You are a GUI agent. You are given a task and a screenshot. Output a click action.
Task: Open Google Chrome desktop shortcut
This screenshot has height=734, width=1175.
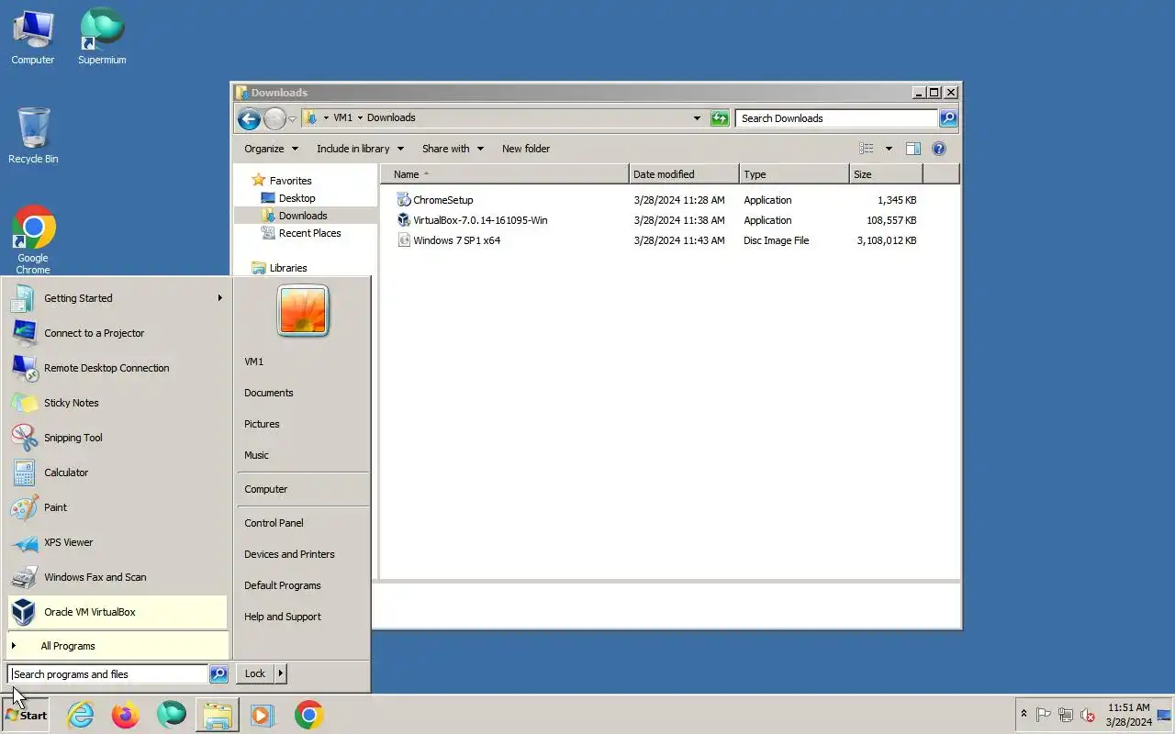(x=33, y=239)
